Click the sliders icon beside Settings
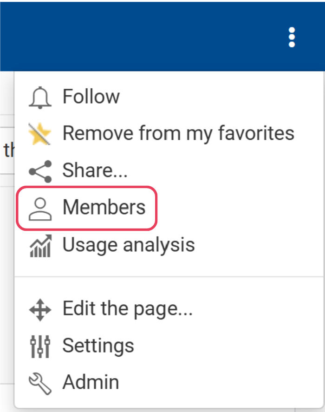 pos(40,347)
